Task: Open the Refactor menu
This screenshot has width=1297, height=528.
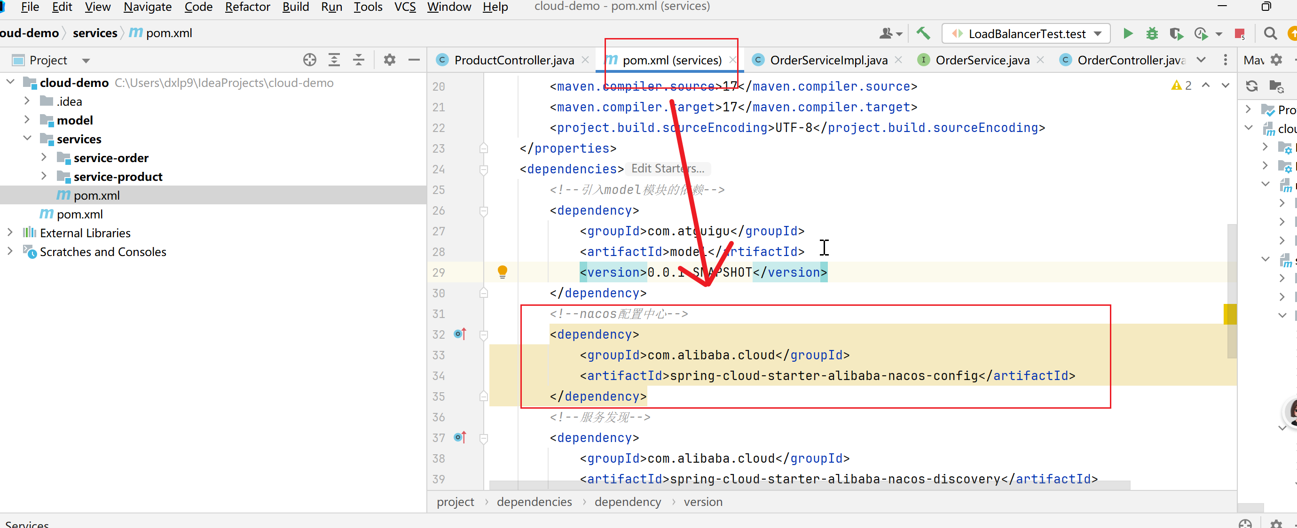Action: [247, 7]
